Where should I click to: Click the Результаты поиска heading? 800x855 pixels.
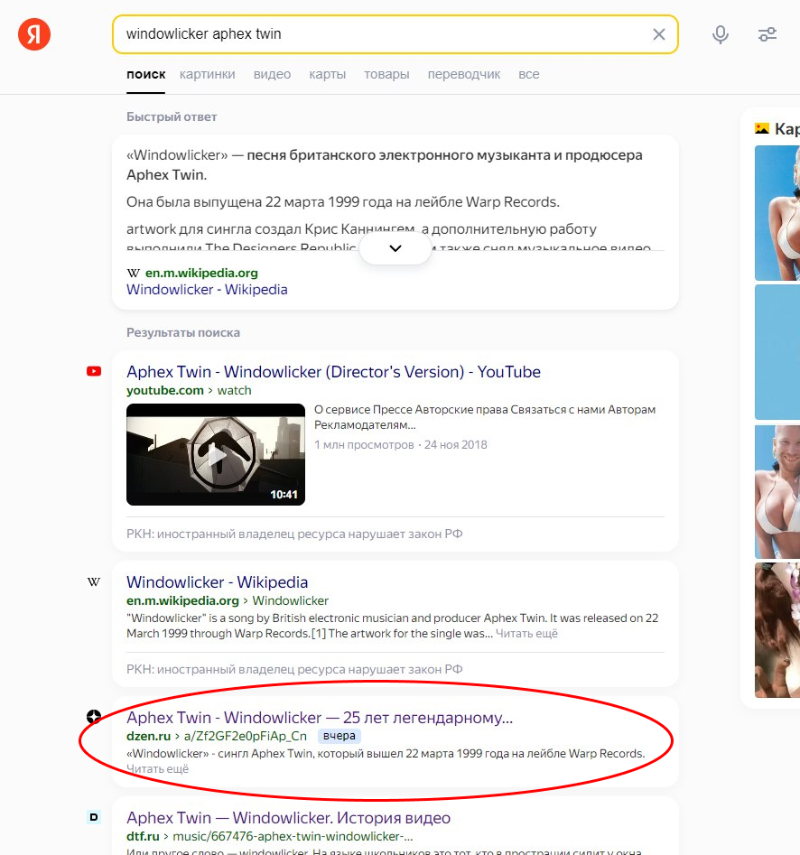click(183, 332)
